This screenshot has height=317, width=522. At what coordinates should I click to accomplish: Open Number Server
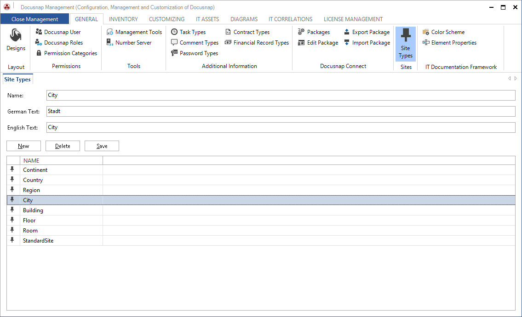pos(129,43)
